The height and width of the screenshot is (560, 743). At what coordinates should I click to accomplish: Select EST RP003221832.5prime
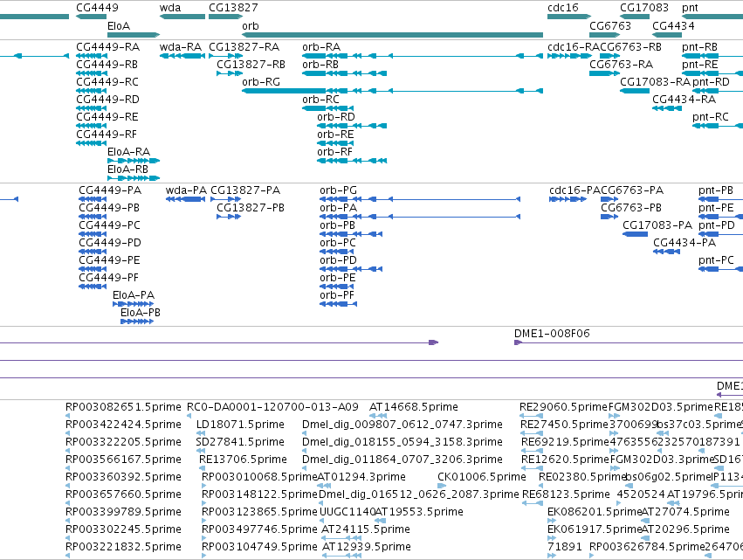tap(68, 556)
